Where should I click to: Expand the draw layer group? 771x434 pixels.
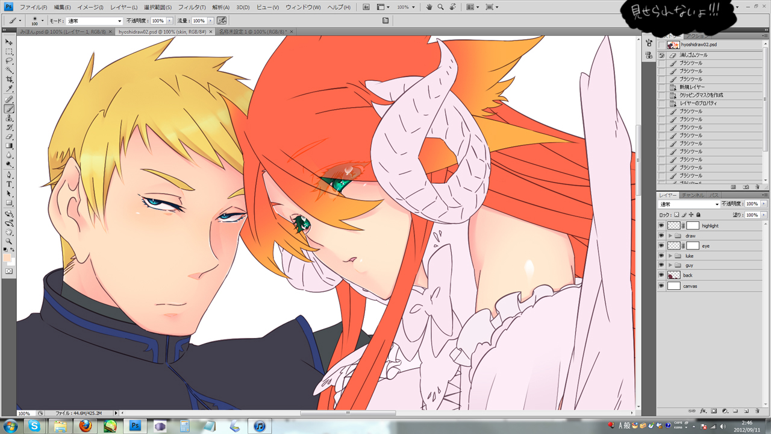pos(670,236)
